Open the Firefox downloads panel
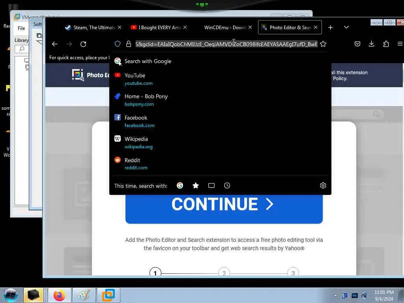The width and height of the screenshot is (404, 303). point(371,44)
